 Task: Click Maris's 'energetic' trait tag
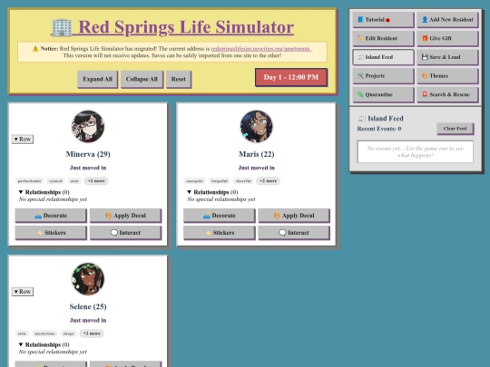[195, 181]
